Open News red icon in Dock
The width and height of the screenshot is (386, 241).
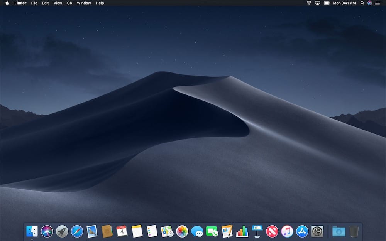click(x=272, y=231)
